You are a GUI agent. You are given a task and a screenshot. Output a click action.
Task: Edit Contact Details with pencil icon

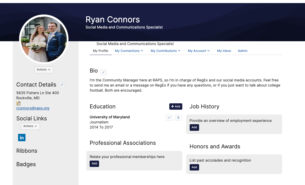(62, 85)
